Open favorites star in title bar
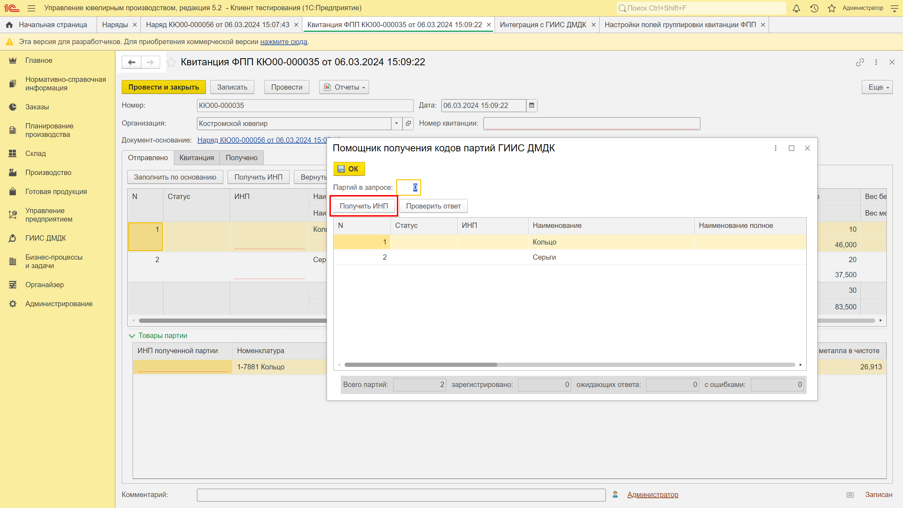This screenshot has height=508, width=903. coord(831,8)
